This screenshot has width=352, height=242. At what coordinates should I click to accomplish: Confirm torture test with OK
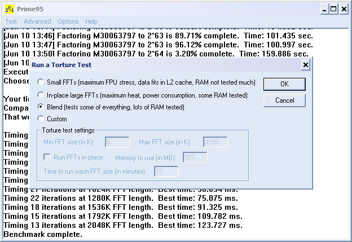pyautogui.click(x=284, y=84)
